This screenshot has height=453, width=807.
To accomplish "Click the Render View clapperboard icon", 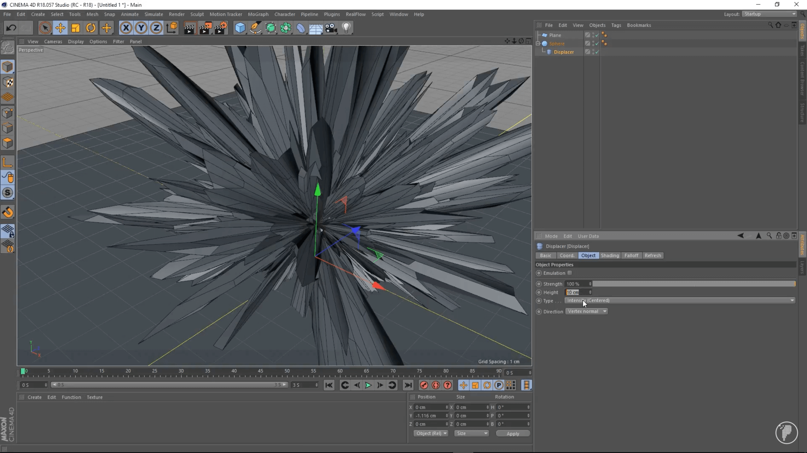I will 190,28.
